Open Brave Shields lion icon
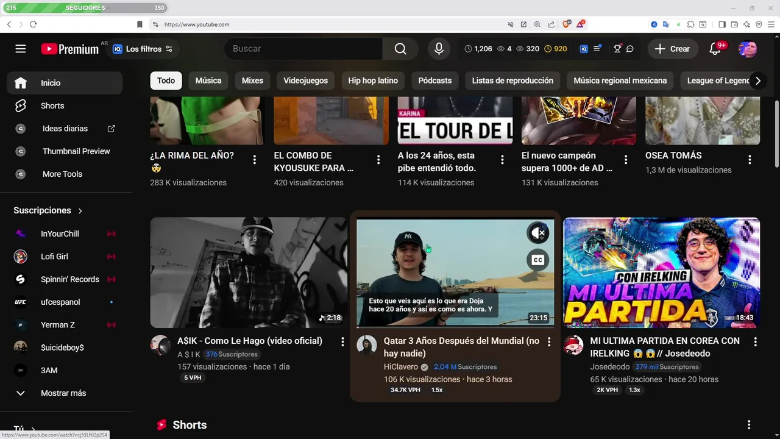 point(567,24)
